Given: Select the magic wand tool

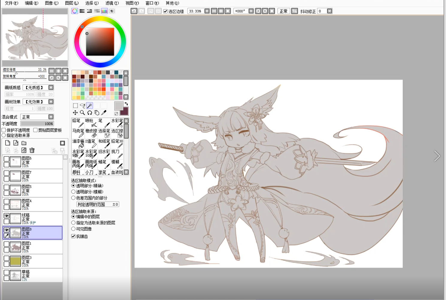Looking at the screenshot, I should (90, 106).
